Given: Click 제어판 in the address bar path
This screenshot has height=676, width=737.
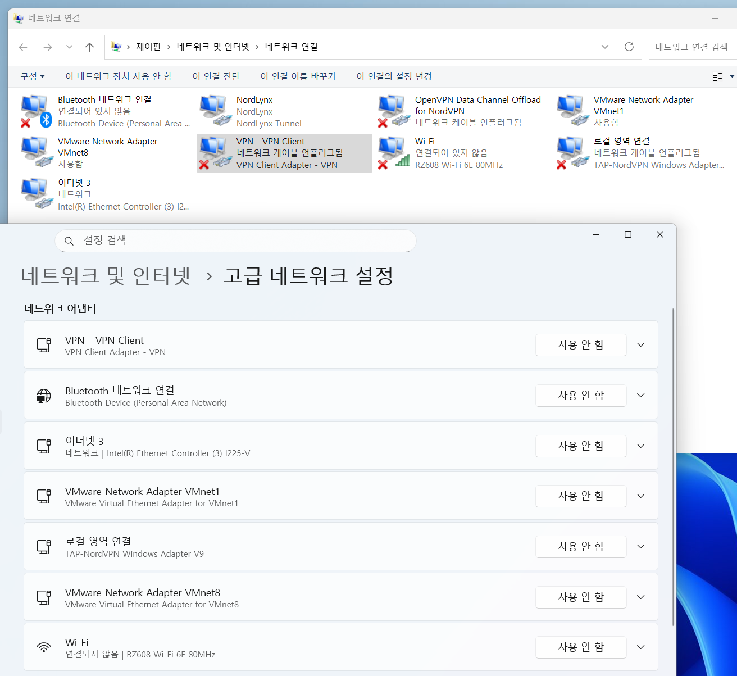Looking at the screenshot, I should (148, 47).
